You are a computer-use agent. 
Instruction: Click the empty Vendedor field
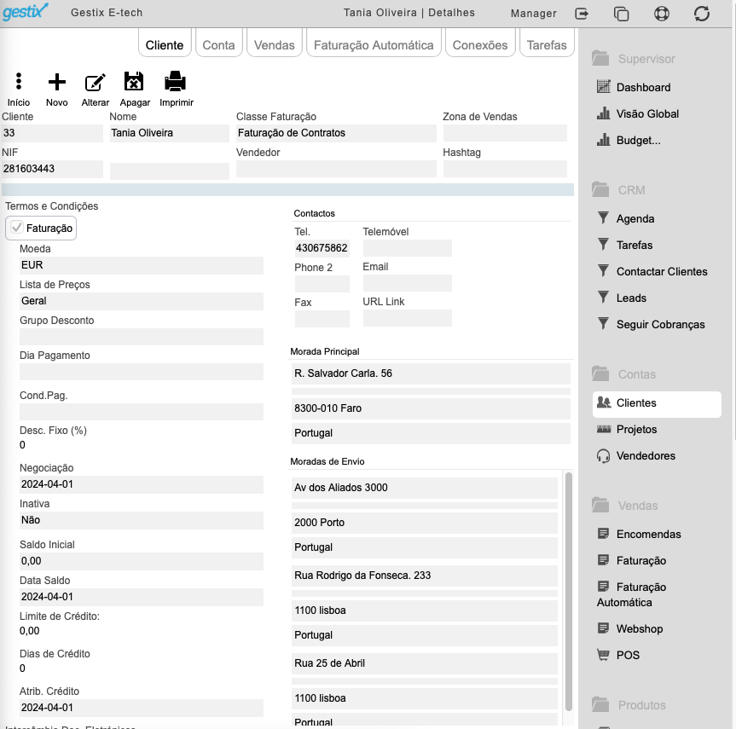(336, 169)
